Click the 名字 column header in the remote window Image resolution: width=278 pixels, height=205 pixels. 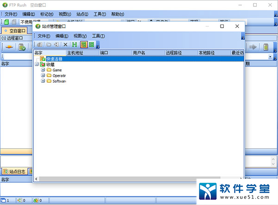click(16, 64)
